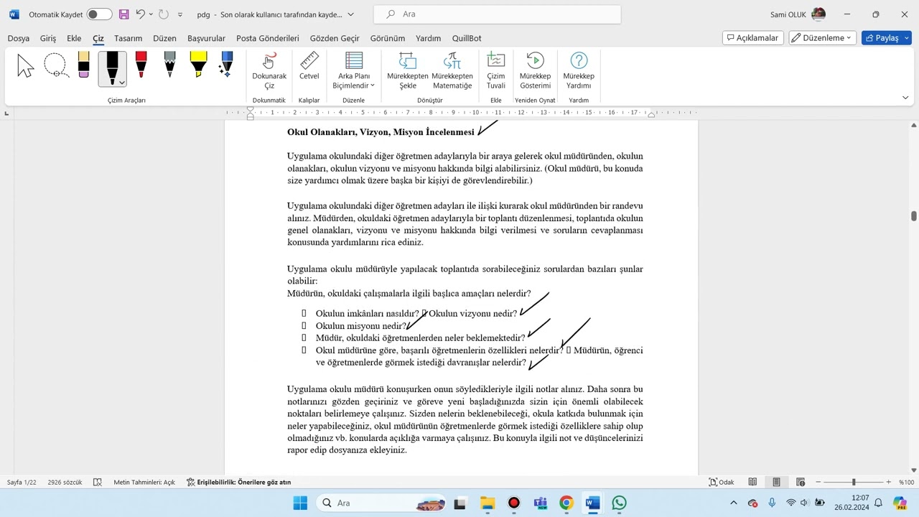
Task: Toggle the Print layout view
Action: [776, 482]
